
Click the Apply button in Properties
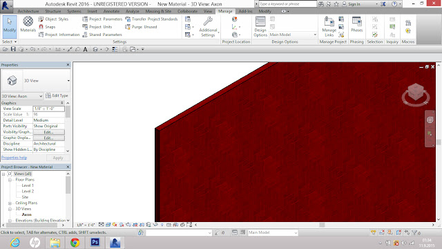58,158
